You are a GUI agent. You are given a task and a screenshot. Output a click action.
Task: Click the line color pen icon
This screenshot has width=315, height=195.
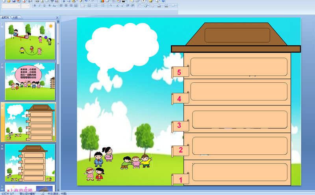[166, 6]
